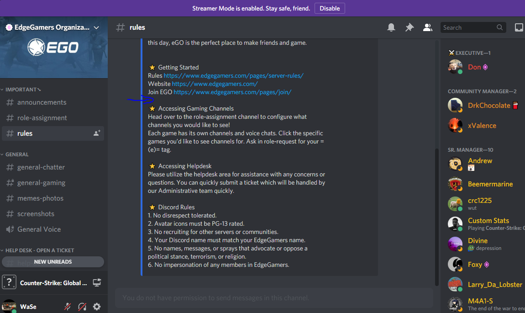Open EdgeGamers server dropdown menu

click(x=96, y=27)
